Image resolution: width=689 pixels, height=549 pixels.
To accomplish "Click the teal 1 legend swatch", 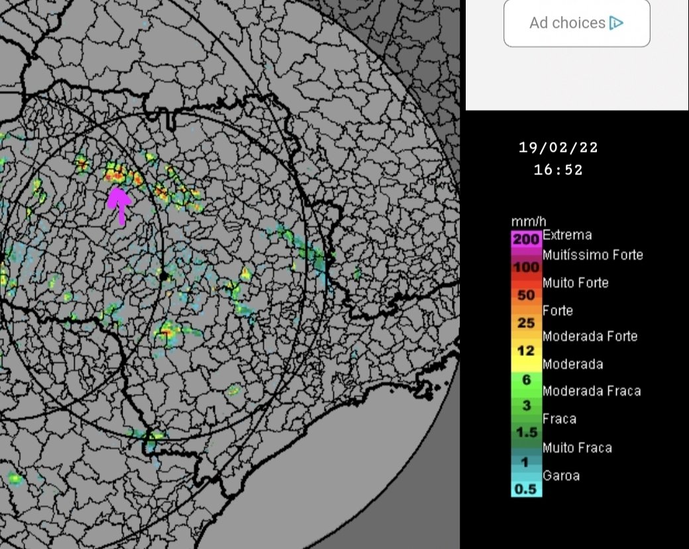I will coord(526,462).
